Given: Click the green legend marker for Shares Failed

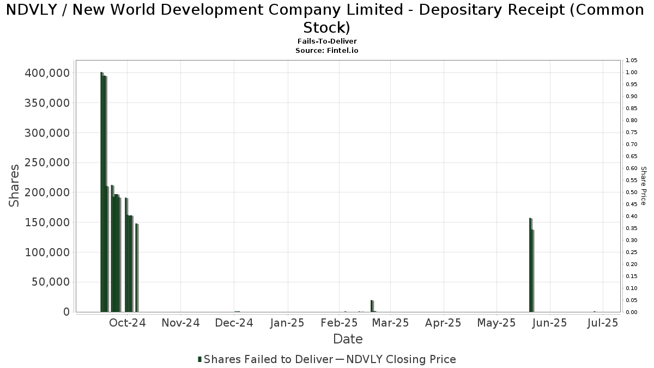Looking at the screenshot, I should pyautogui.click(x=199, y=359).
